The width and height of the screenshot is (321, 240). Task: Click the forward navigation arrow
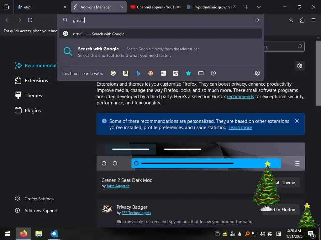(18, 20)
